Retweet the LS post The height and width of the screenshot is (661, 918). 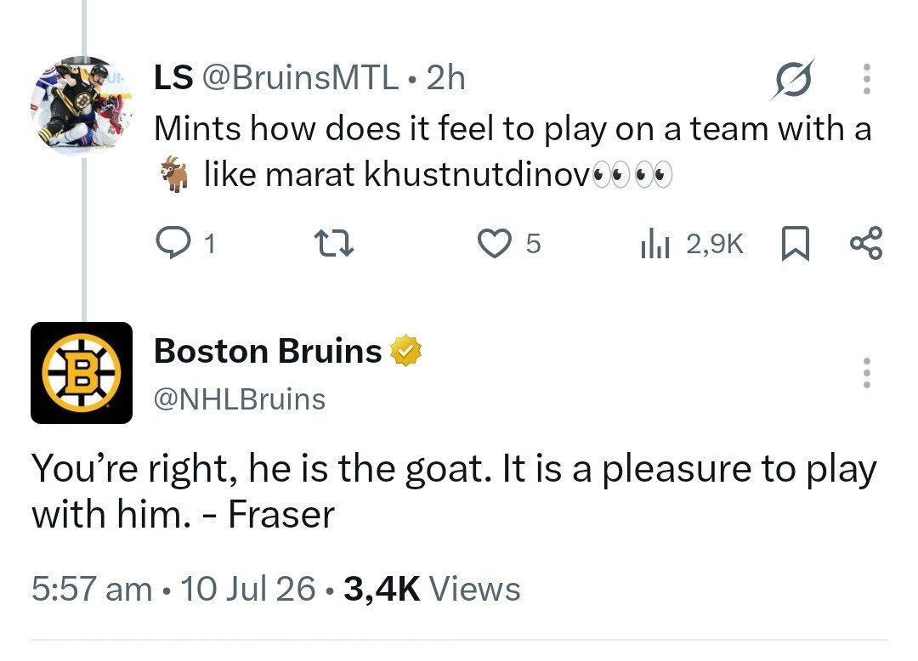334,243
